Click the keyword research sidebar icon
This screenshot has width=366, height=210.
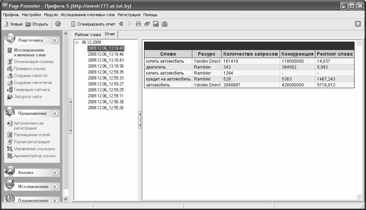pyautogui.click(x=10, y=50)
